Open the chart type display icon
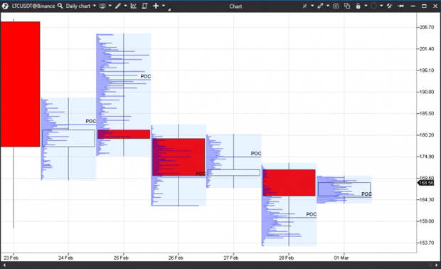This screenshot has width=441, height=269. (x=102, y=6)
